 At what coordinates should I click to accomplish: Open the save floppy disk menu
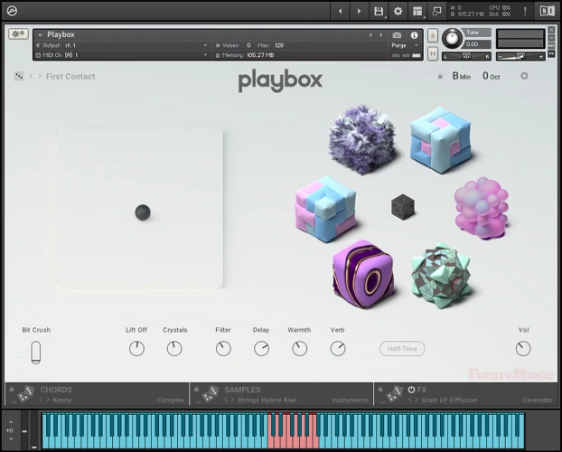(379, 11)
